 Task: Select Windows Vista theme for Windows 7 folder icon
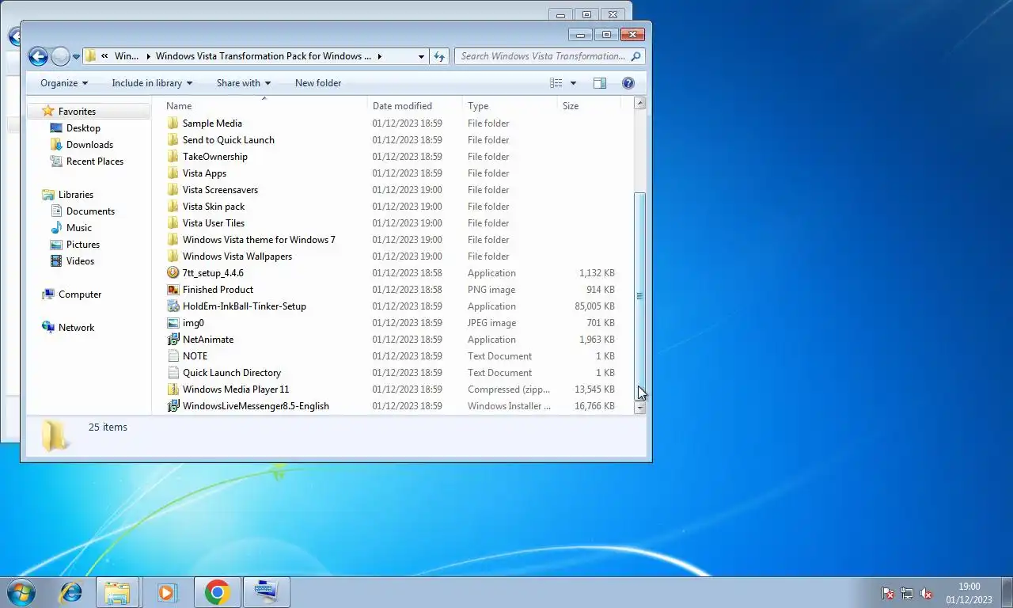[x=173, y=240]
